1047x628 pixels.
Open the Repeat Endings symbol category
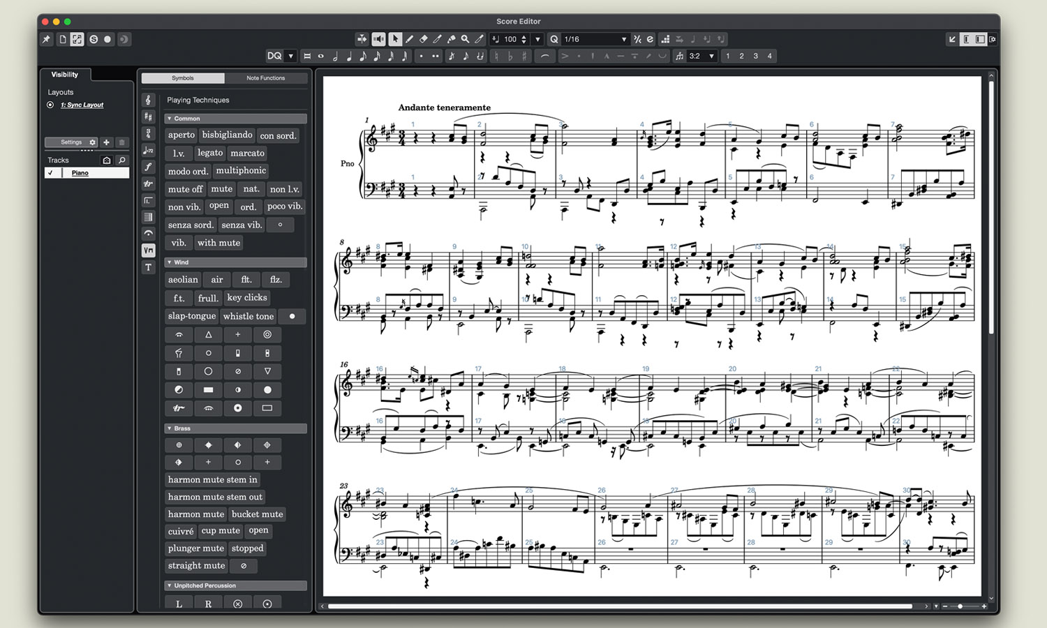(x=148, y=200)
